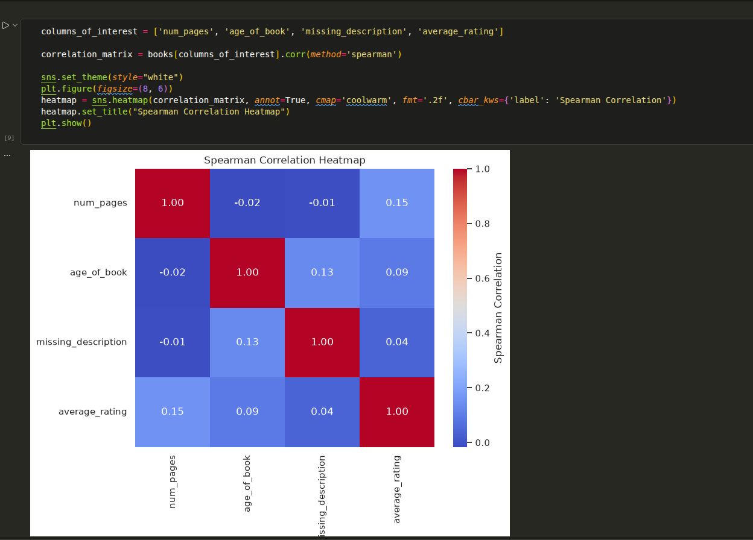Click the 0.2 tick on colorbar
This screenshot has width=753, height=540.
[483, 388]
